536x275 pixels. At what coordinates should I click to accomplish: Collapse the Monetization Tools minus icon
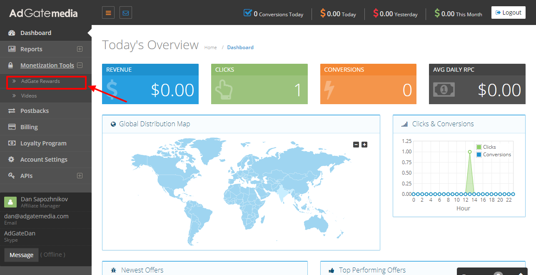click(x=80, y=65)
